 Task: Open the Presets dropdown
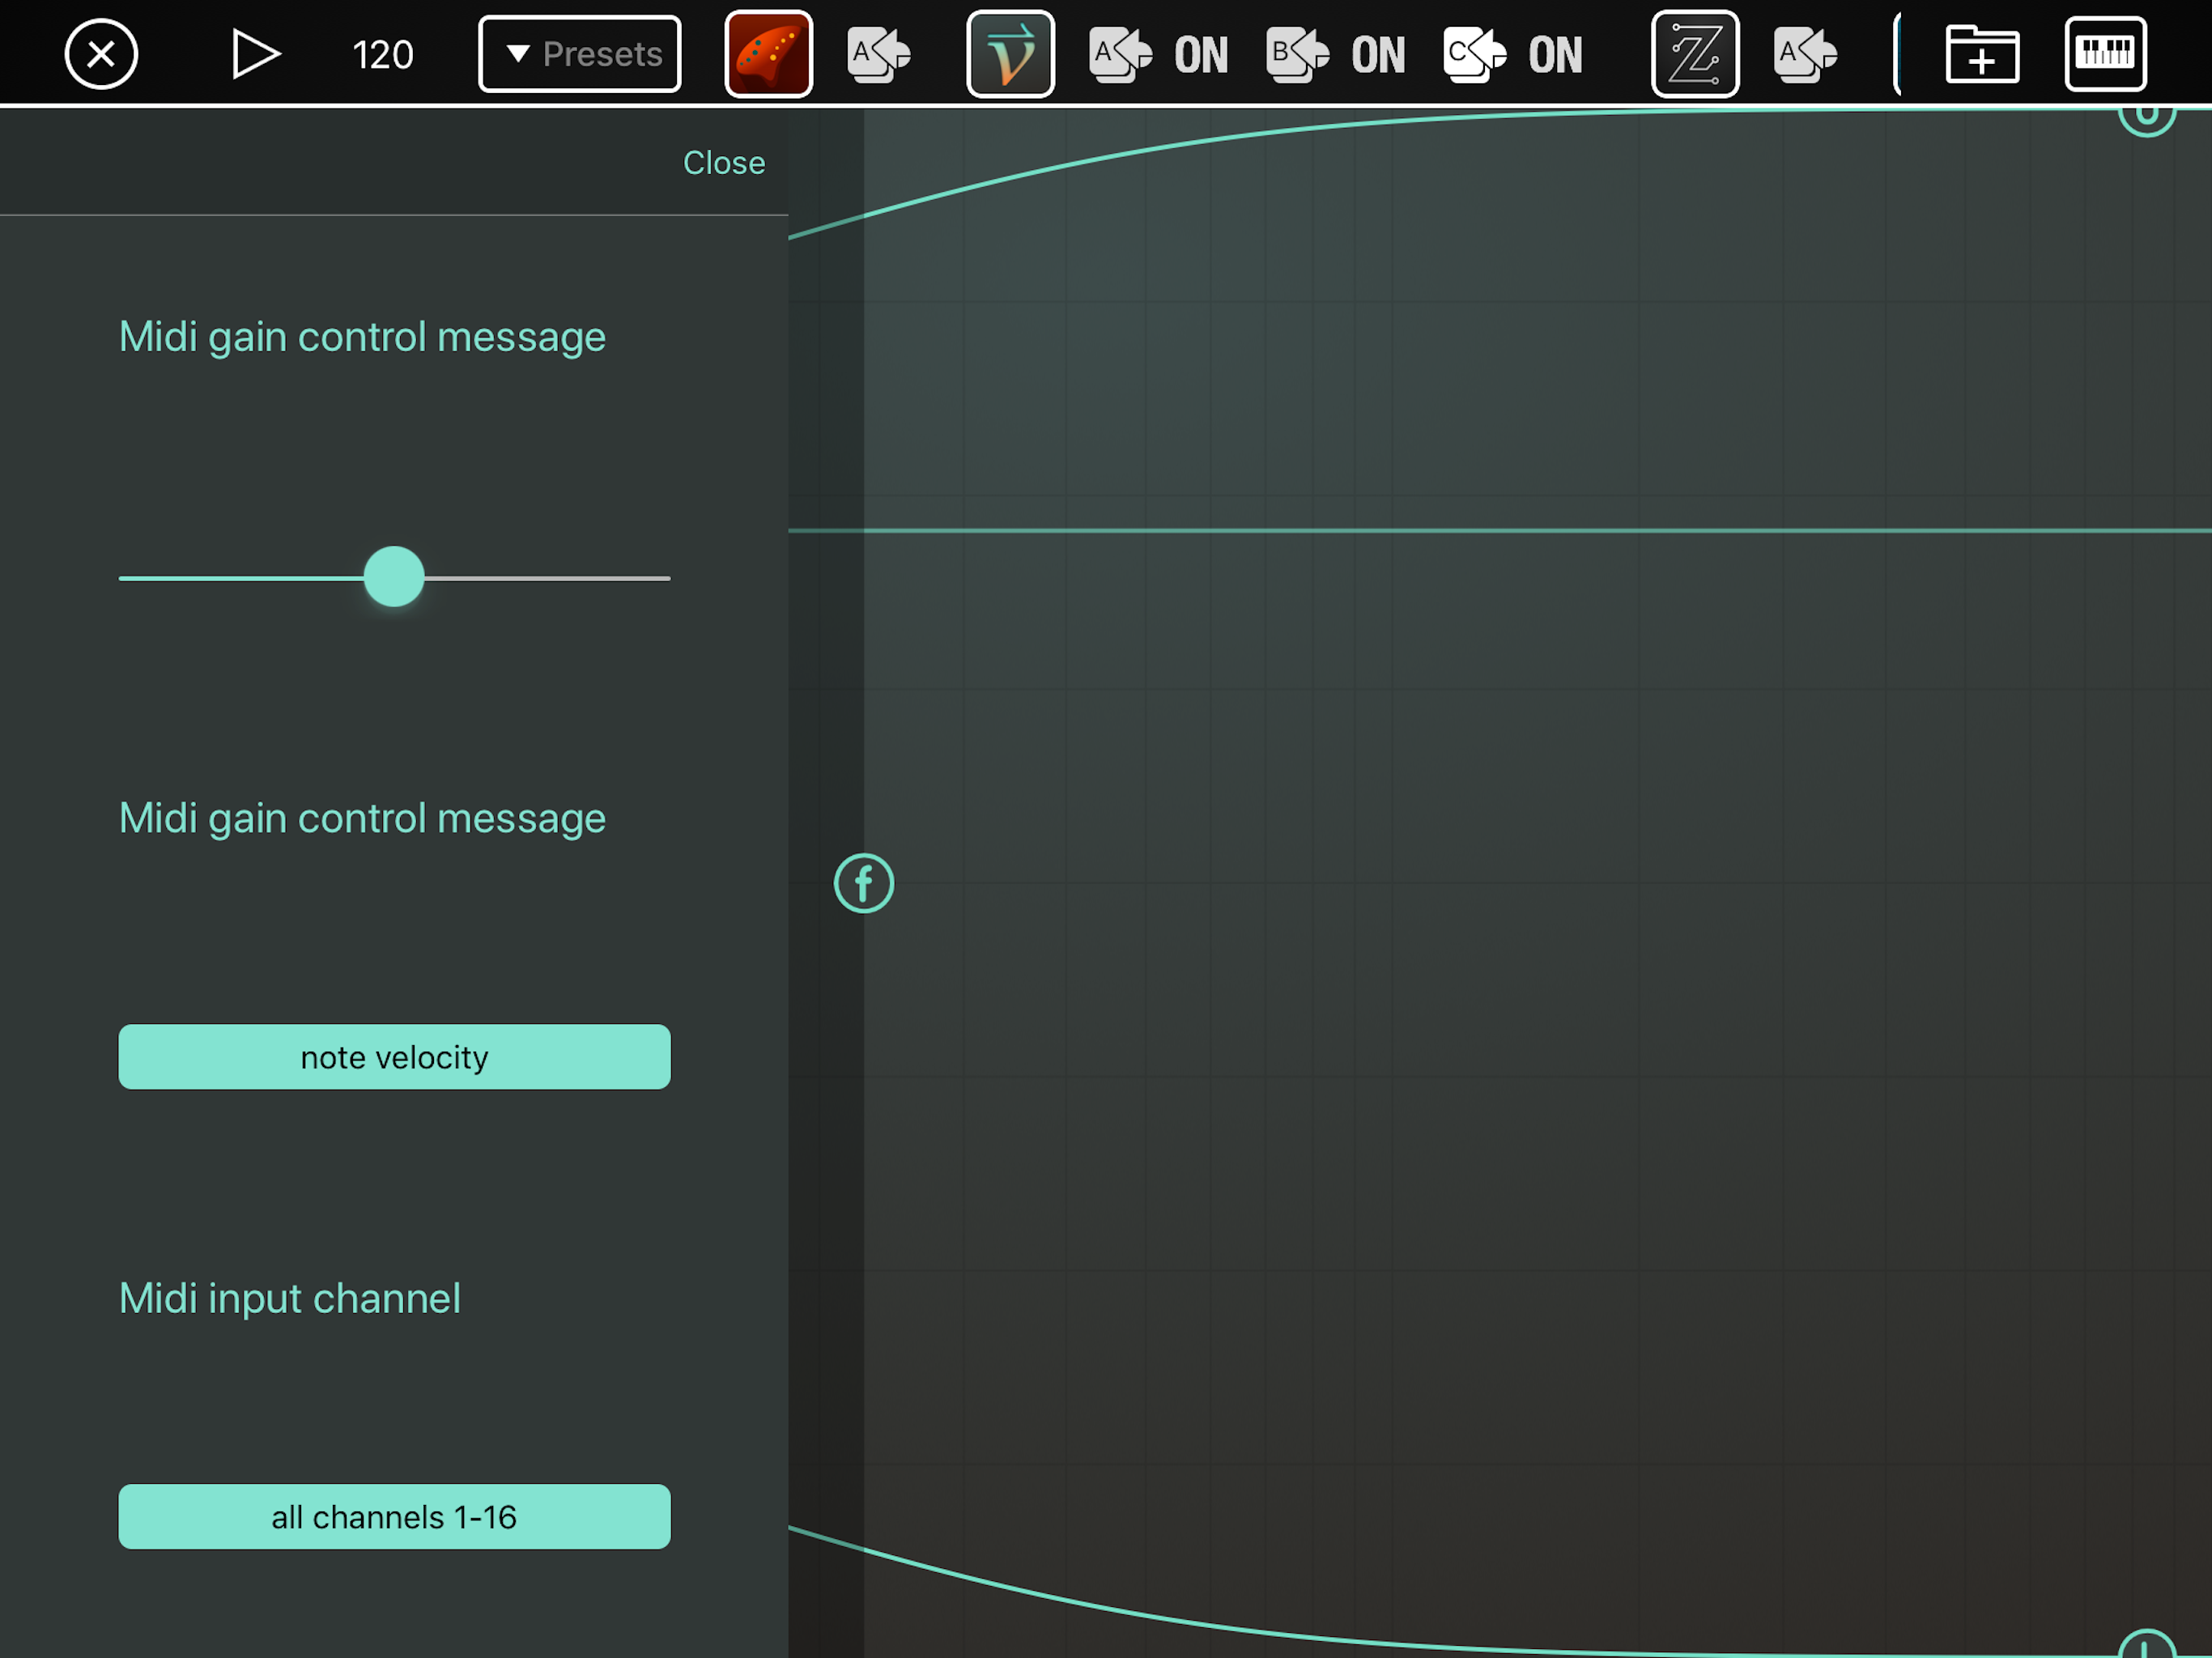(x=579, y=54)
